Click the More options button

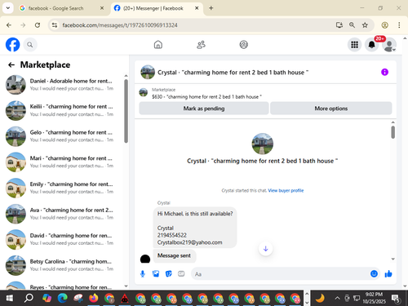331,109
